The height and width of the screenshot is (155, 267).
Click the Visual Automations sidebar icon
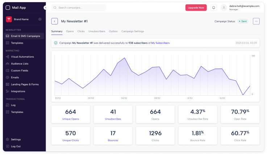[8, 57]
